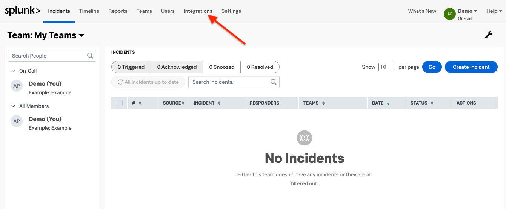Sort incidents by Date column arrow
506x209 pixels.
(388, 103)
